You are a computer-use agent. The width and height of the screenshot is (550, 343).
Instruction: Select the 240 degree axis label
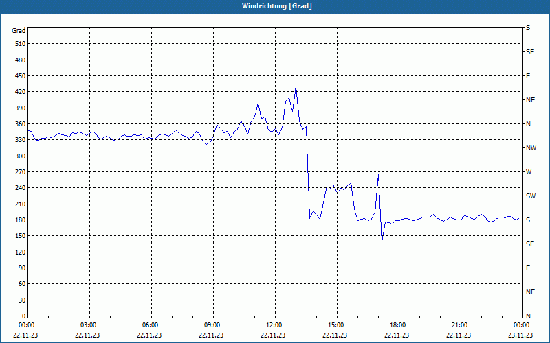tap(21, 188)
